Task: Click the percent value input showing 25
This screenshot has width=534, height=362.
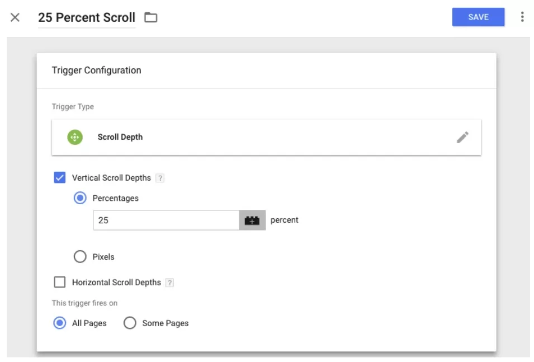Action: pyautogui.click(x=166, y=220)
